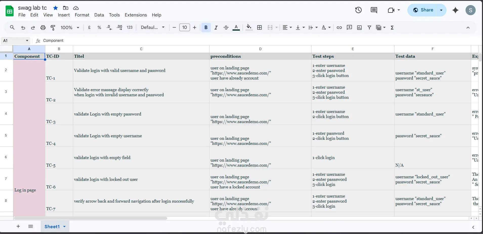Click the functions sigma icon
This screenshot has width=483, height=234.
[x=392, y=28]
